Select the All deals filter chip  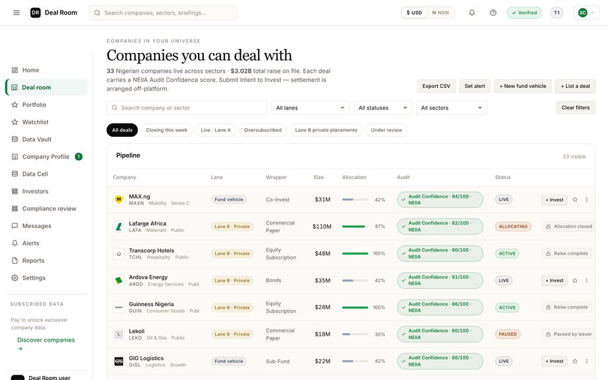[122, 130]
